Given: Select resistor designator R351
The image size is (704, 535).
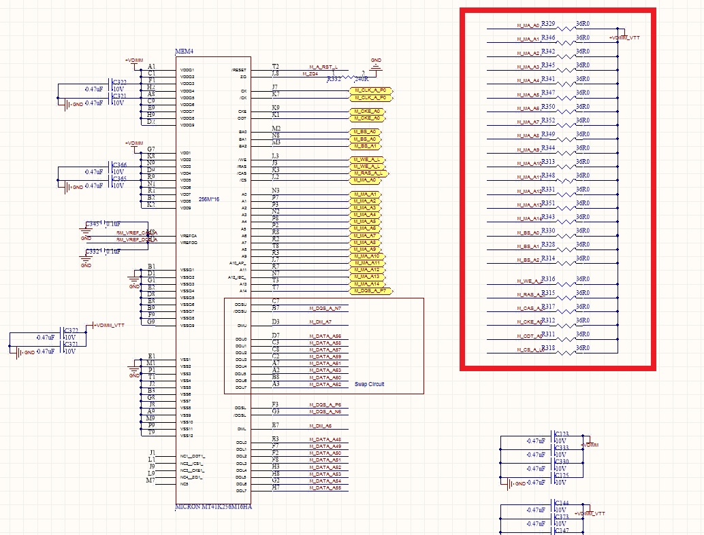Looking at the screenshot, I should 548,203.
